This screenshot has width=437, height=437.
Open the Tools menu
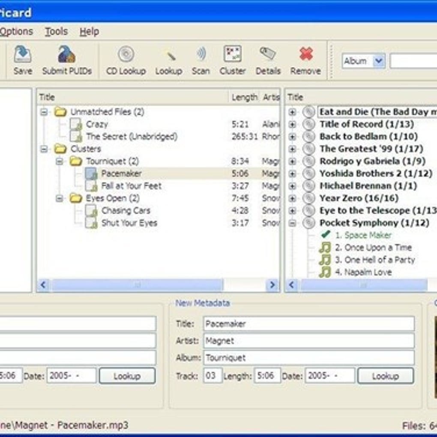coord(56,32)
